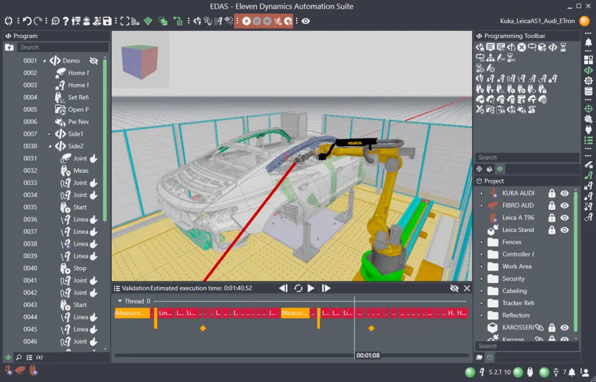Click the Project tree green scrollbar
Screen dimensions: 596x382
[x=576, y=262]
